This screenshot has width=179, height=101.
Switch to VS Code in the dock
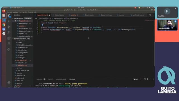[4, 20]
